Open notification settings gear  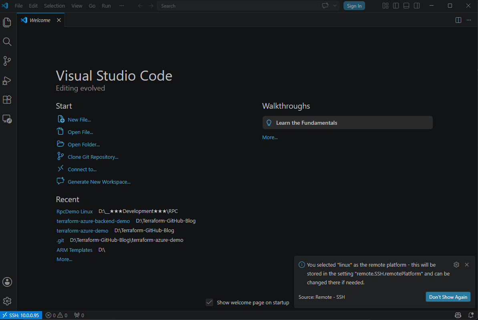click(456, 265)
